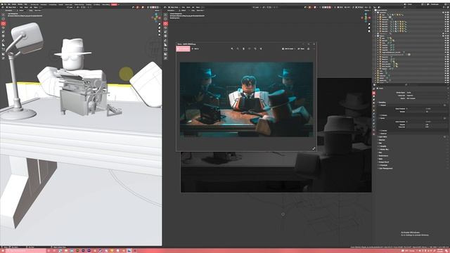Screen dimensions: 450x253
Task: Click Share in photo viewer
Action: 301,48
